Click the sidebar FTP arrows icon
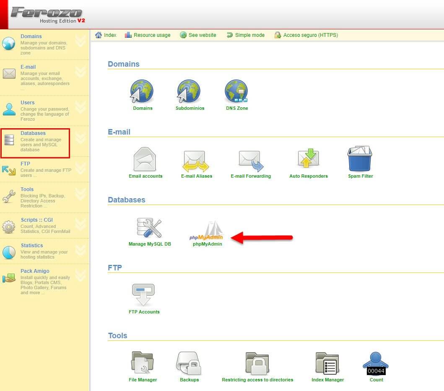The image size is (444, 391). click(x=9, y=170)
